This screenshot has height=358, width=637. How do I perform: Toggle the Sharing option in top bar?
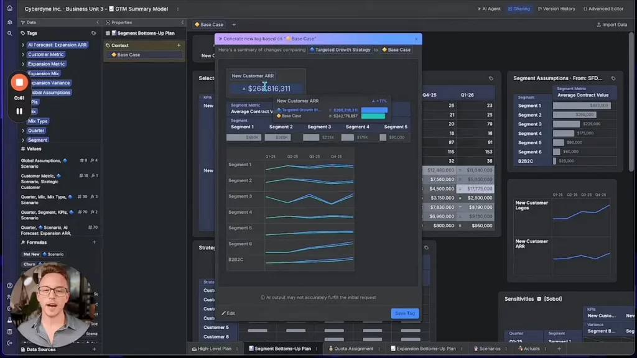point(518,9)
